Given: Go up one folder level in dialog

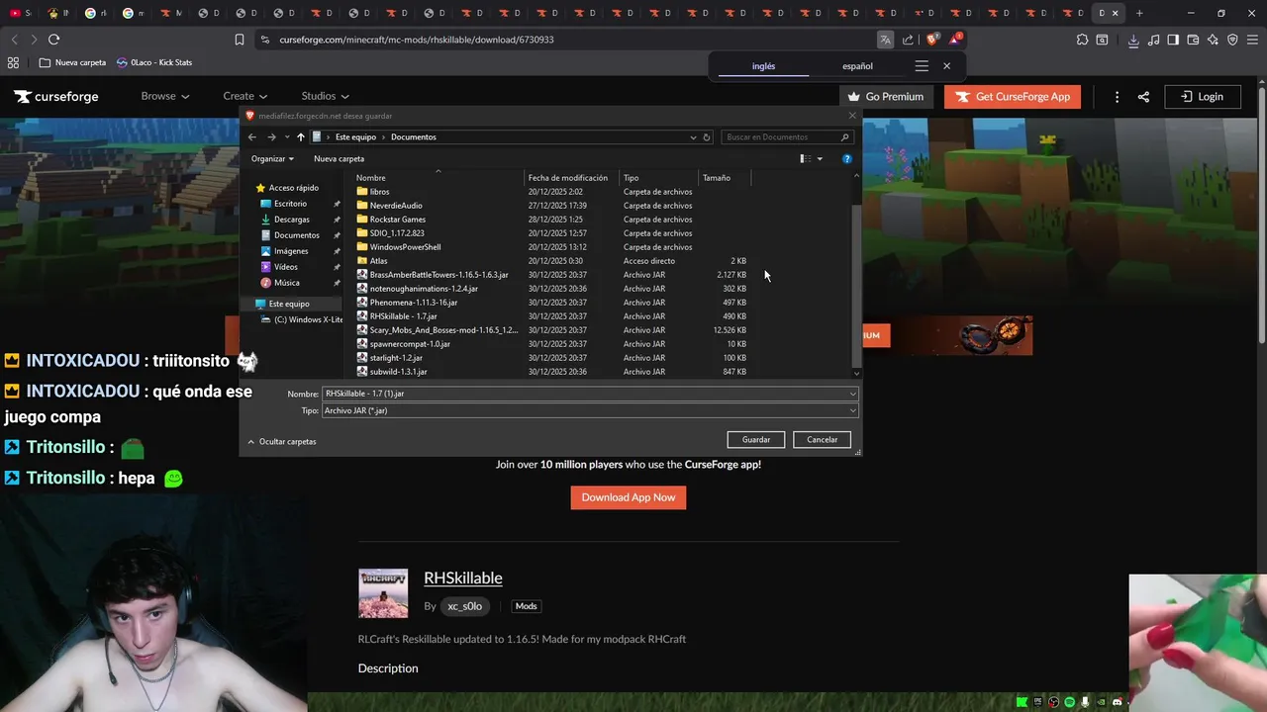Looking at the screenshot, I should [x=301, y=137].
